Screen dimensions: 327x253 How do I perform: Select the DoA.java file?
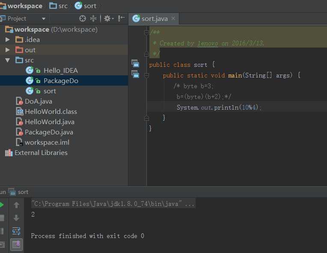coord(39,101)
